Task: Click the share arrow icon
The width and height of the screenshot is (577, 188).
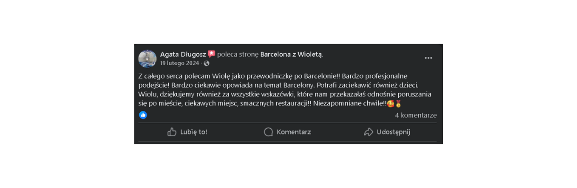Action: 368,132
